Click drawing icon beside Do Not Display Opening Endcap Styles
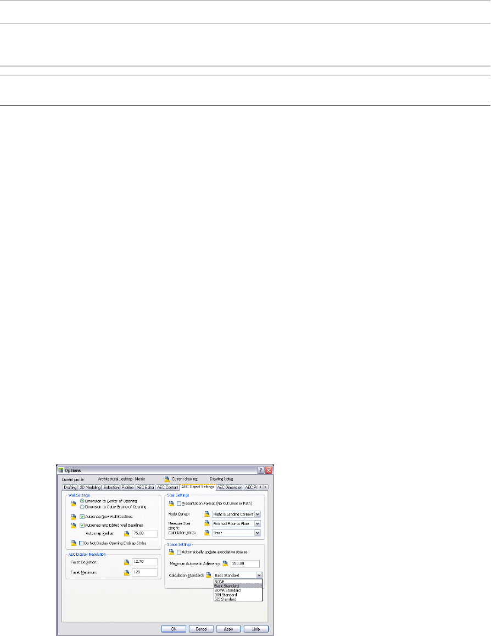This screenshot has width=491, height=636. click(x=74, y=543)
